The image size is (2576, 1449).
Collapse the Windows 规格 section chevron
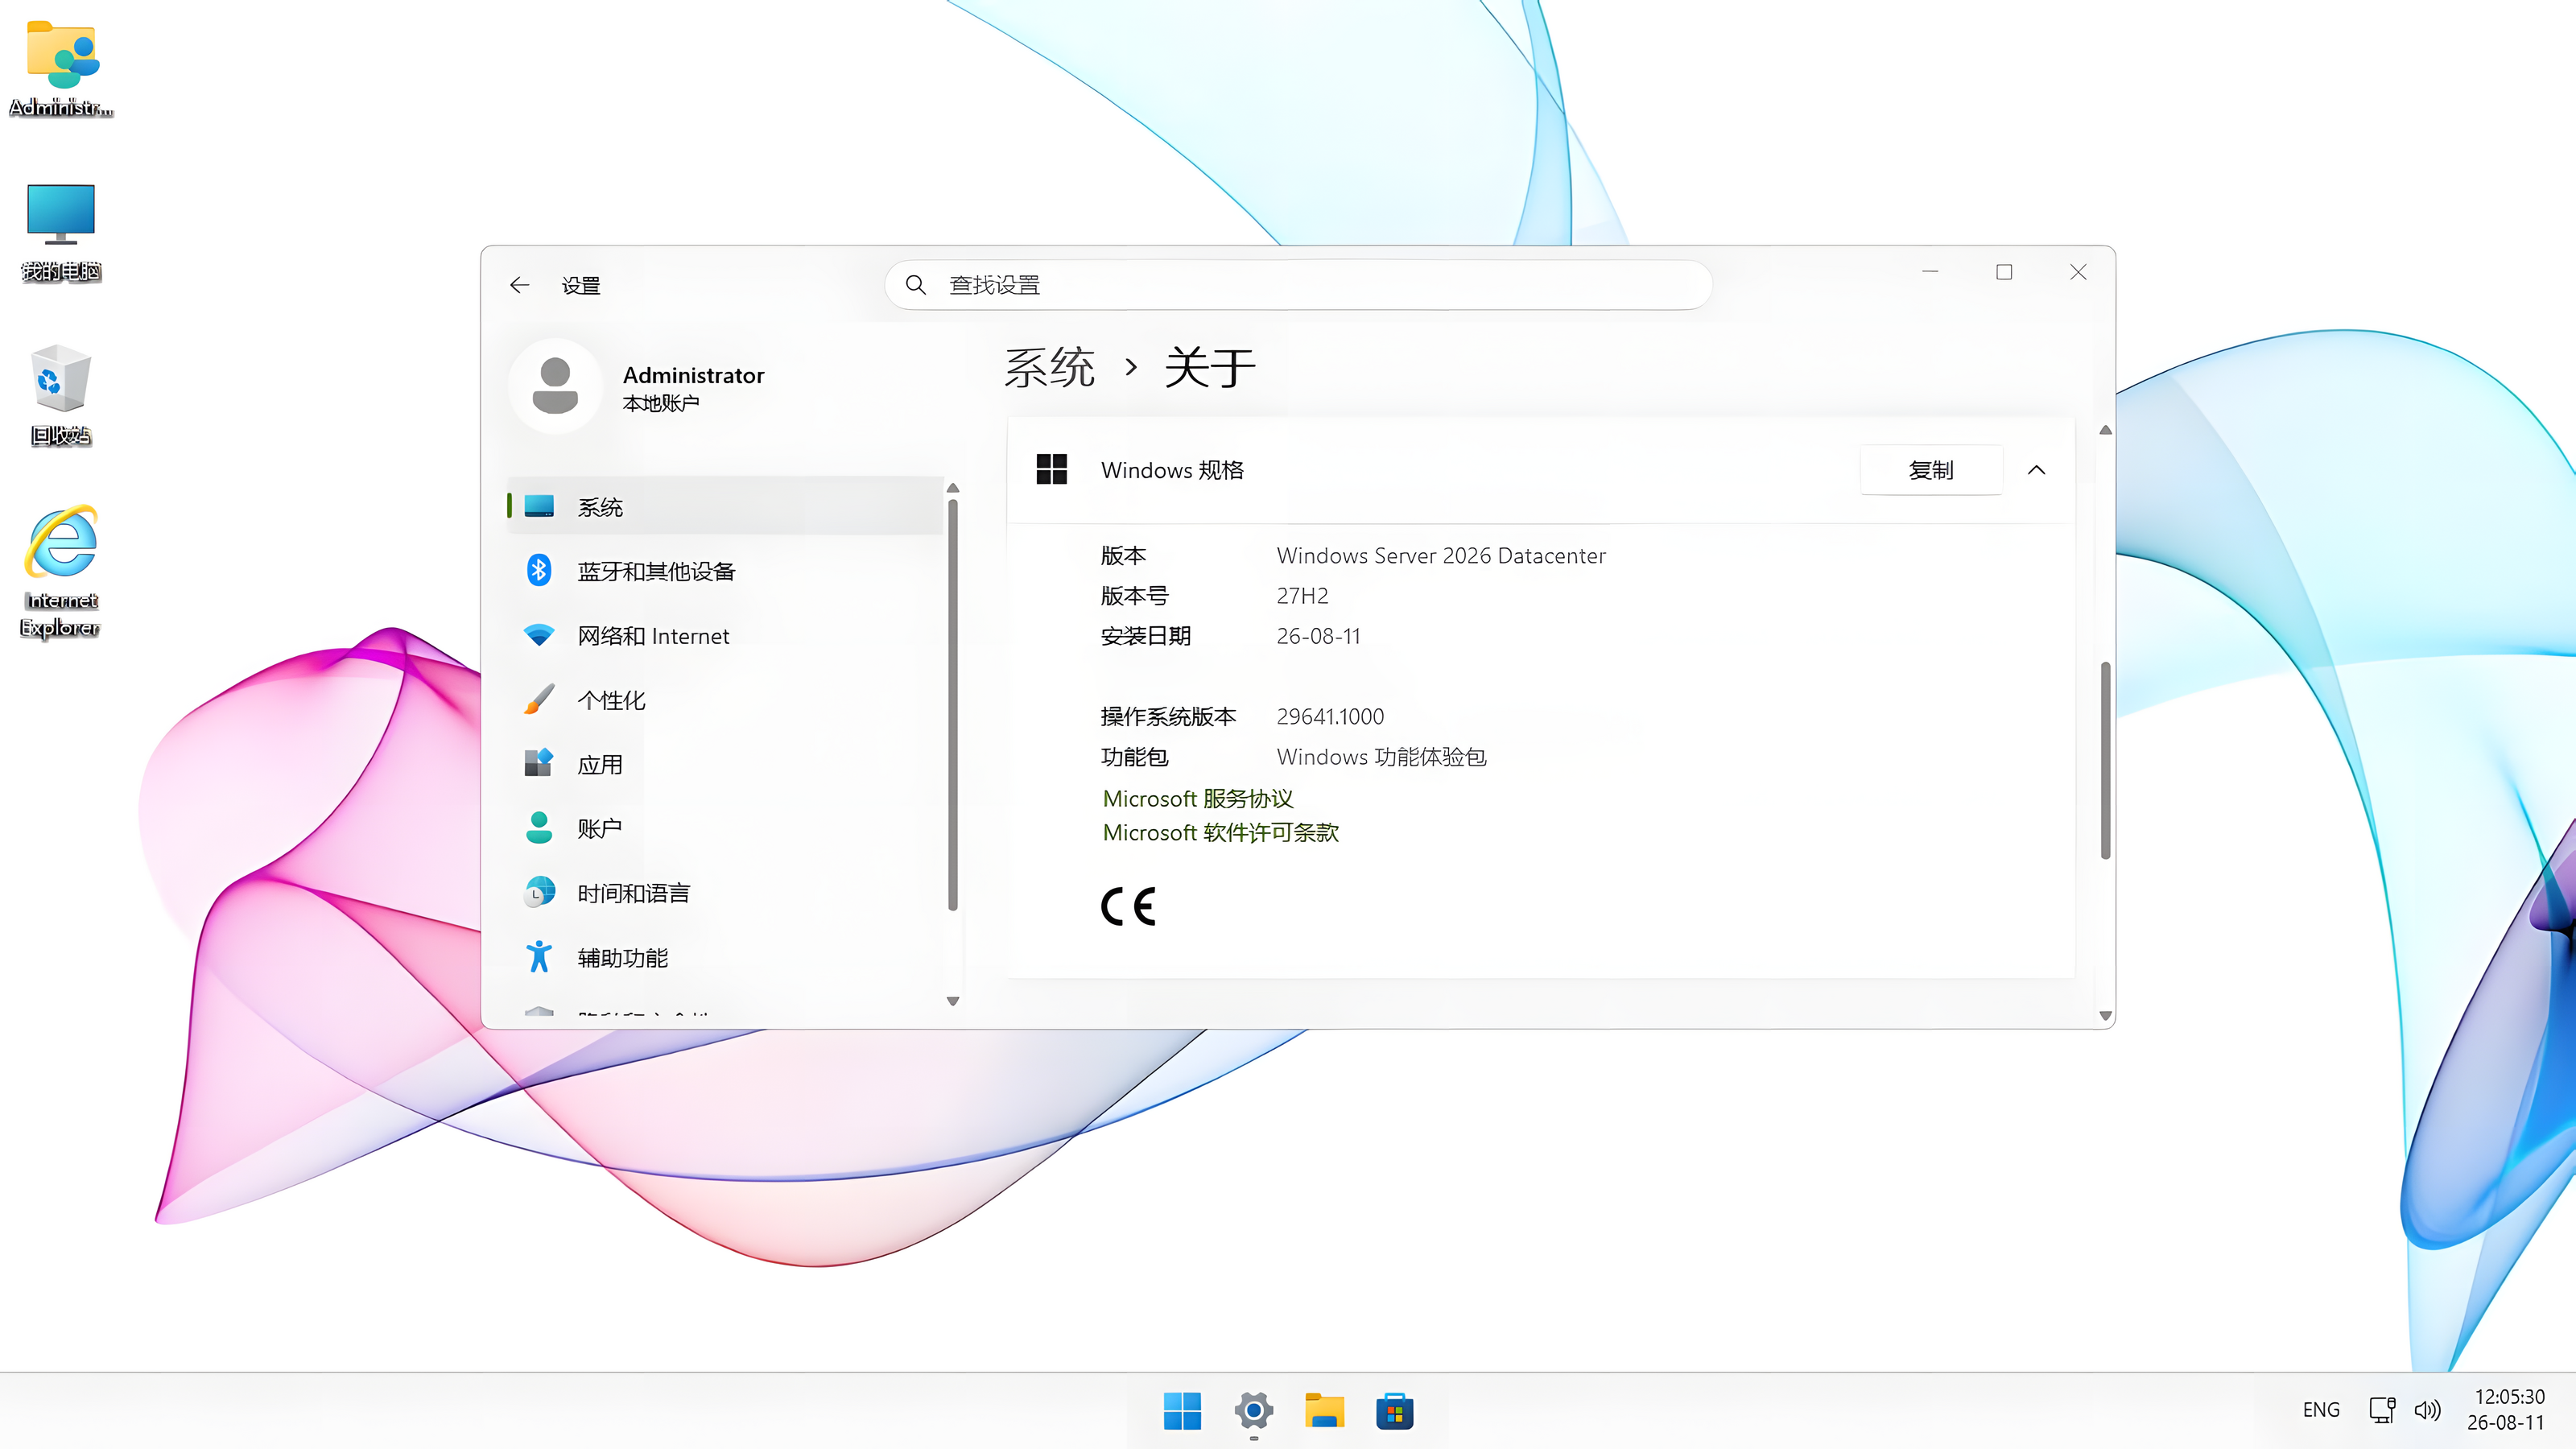coord(2036,470)
